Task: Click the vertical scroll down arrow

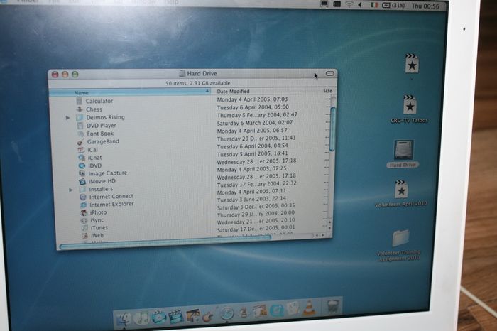Action: 329,228
